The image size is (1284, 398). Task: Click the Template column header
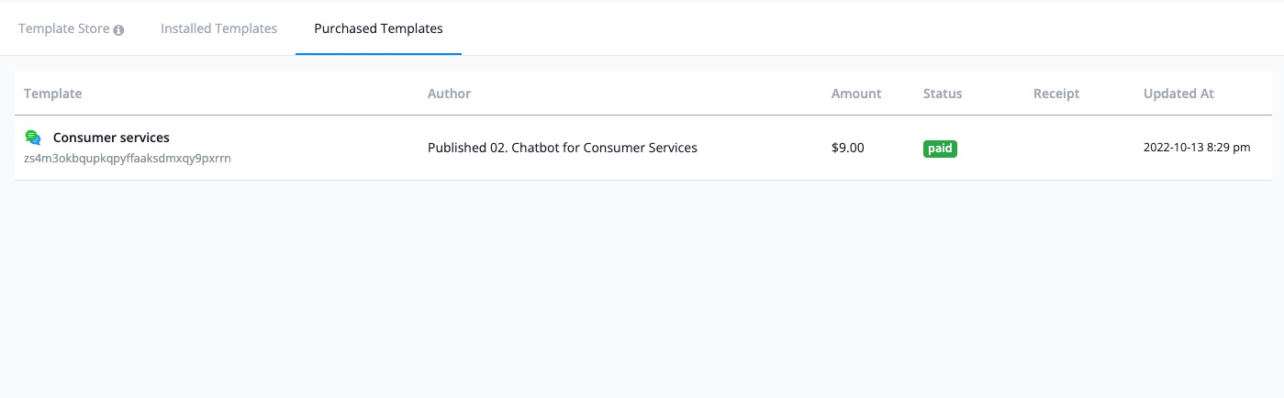tap(53, 94)
